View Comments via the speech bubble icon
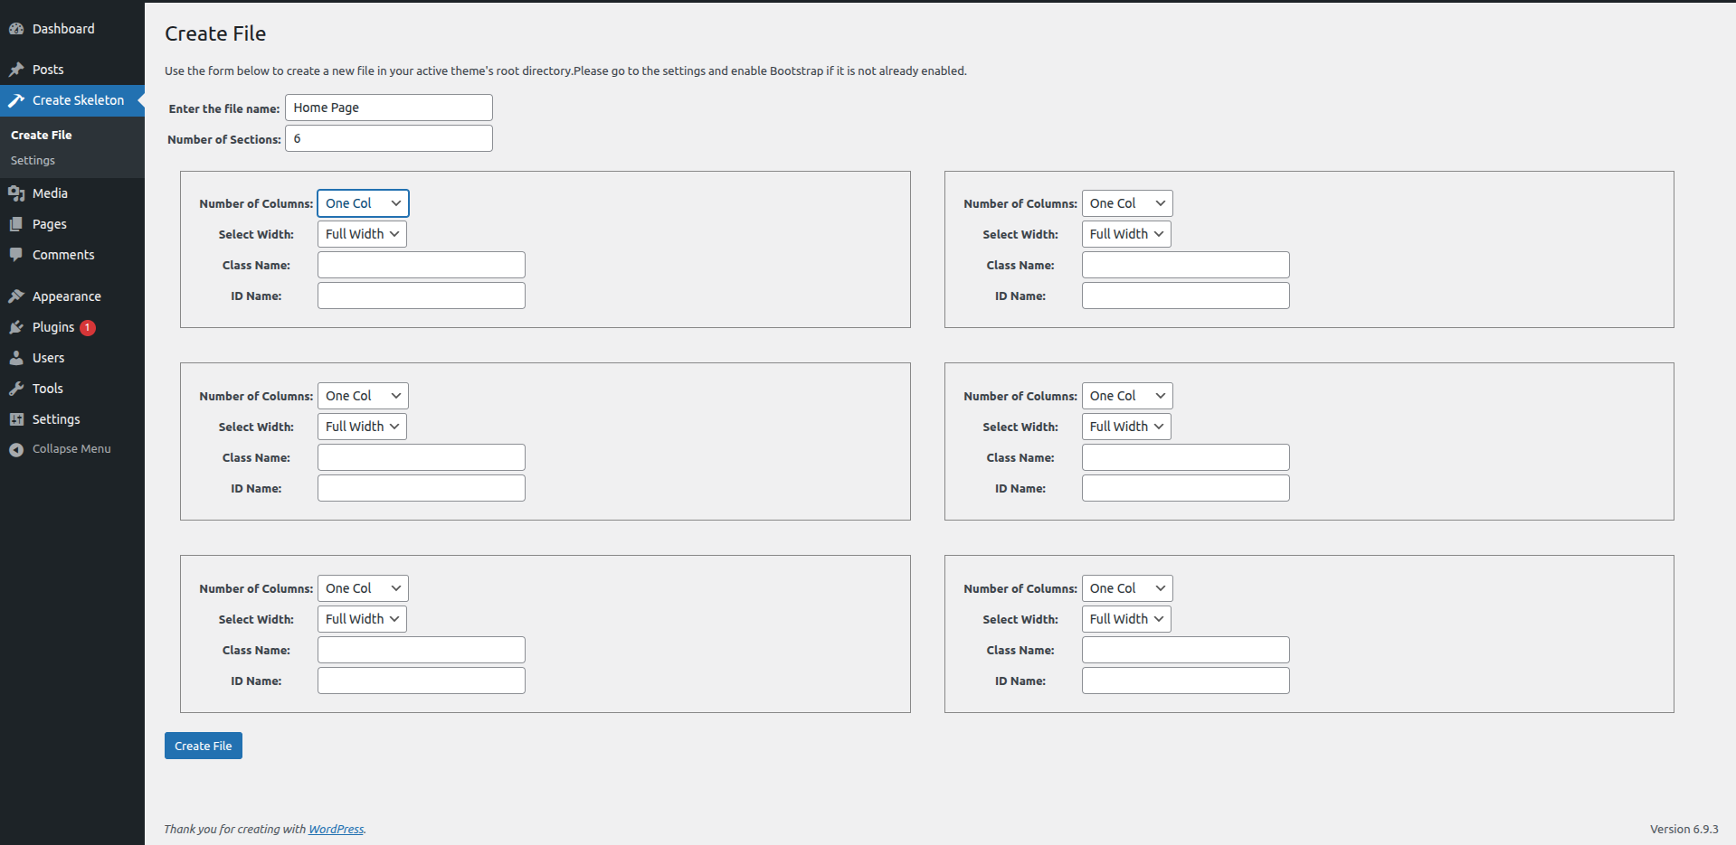1736x845 pixels. click(x=18, y=254)
